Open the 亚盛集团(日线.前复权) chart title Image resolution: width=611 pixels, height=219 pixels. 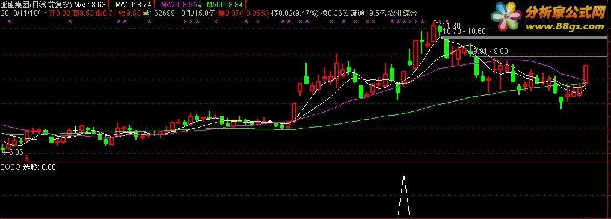(x=37, y=5)
